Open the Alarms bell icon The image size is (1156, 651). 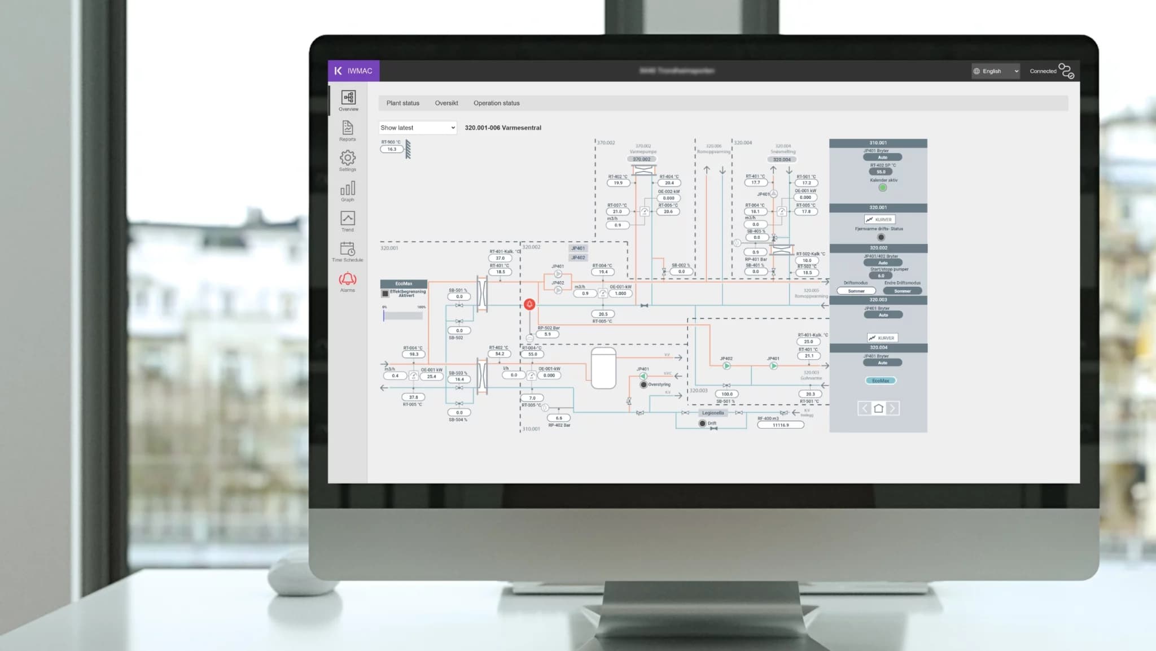[348, 279]
